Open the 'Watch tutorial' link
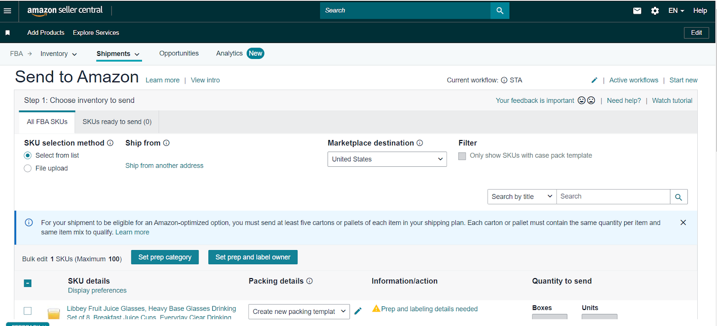 [672, 101]
